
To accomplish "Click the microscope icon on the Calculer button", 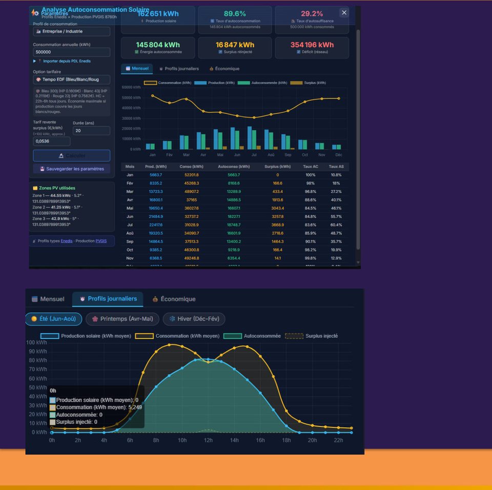I will 61,156.
